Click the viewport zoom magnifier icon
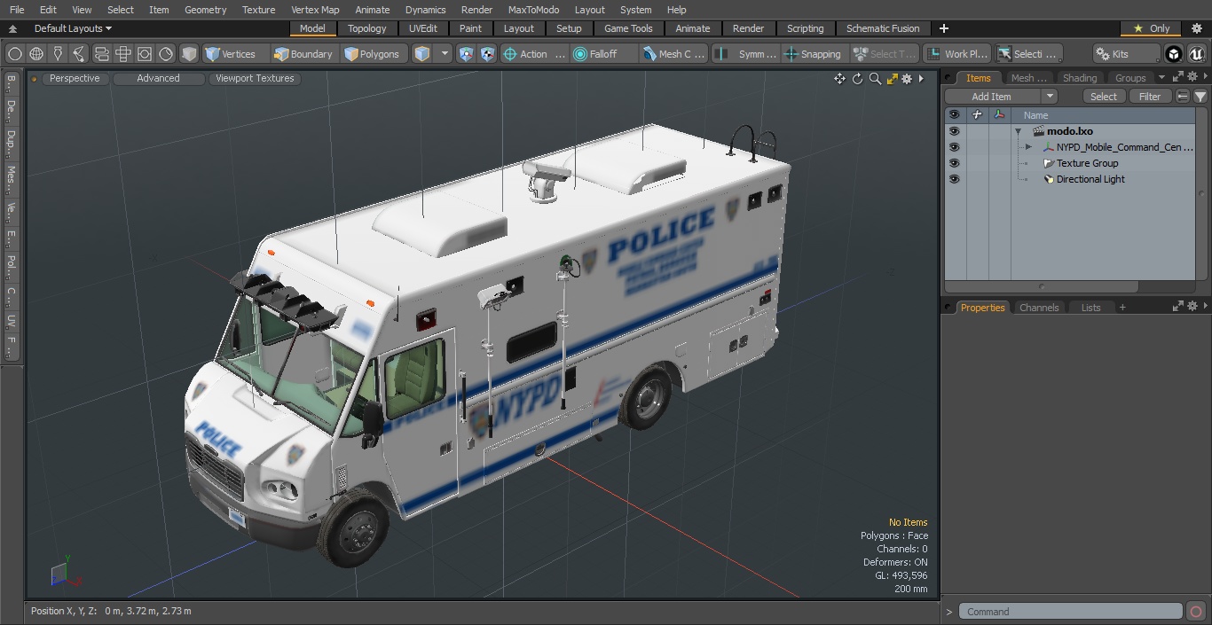Image resolution: width=1212 pixels, height=625 pixels. [875, 79]
